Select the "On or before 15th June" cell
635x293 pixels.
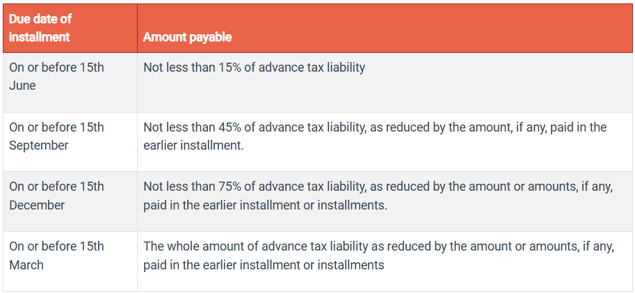tap(56, 77)
